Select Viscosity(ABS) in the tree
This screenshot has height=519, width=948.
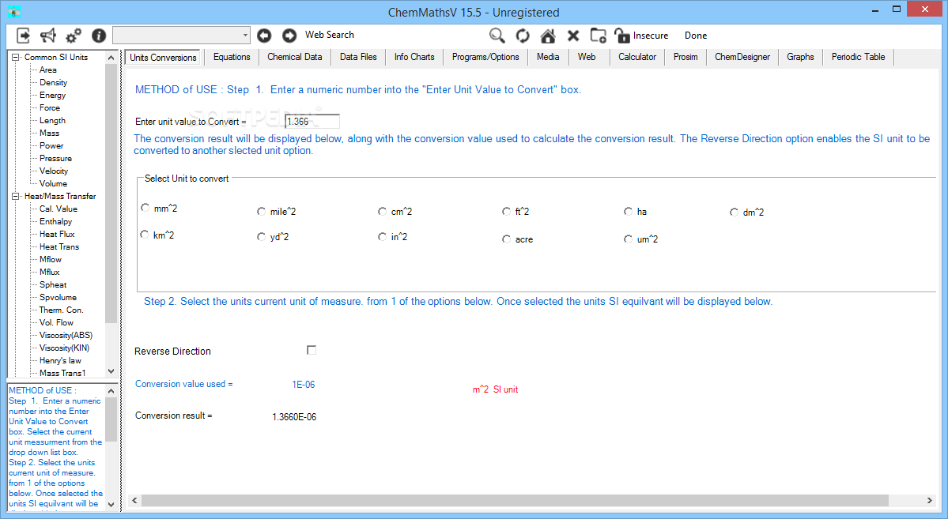point(66,335)
